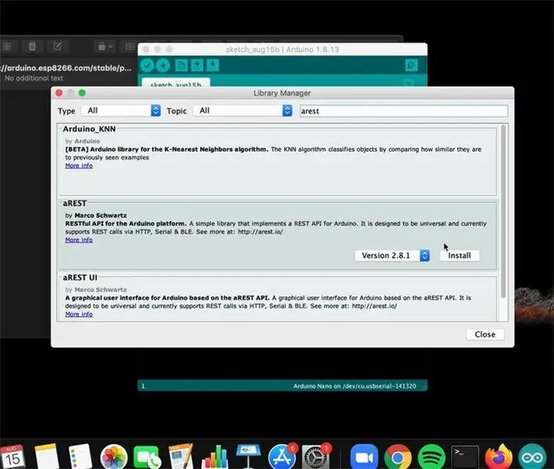Viewport: 554px width, 469px height.
Task: Click the note titled arduino.esp8266.com/stable in Notes
Action: [66, 68]
